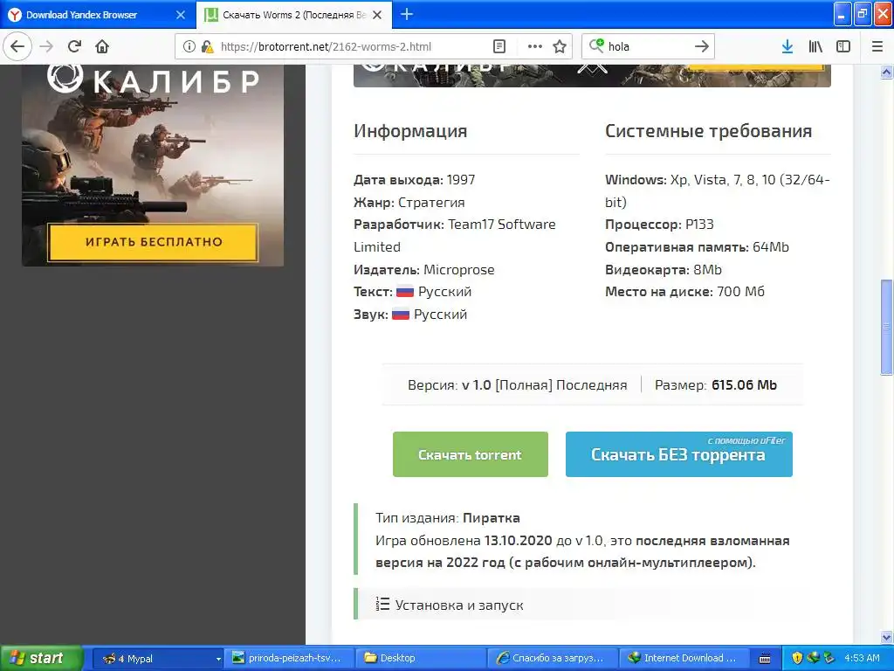The image size is (894, 671).
Task: Click the Microprose publisher text
Action: (459, 269)
